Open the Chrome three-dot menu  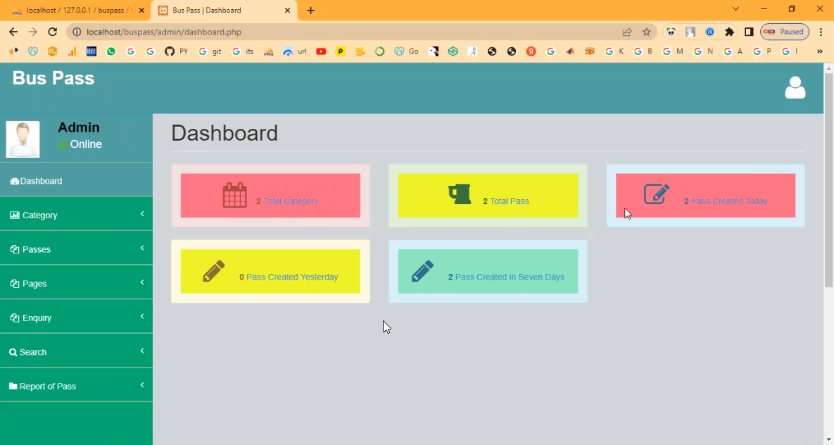[x=821, y=32]
